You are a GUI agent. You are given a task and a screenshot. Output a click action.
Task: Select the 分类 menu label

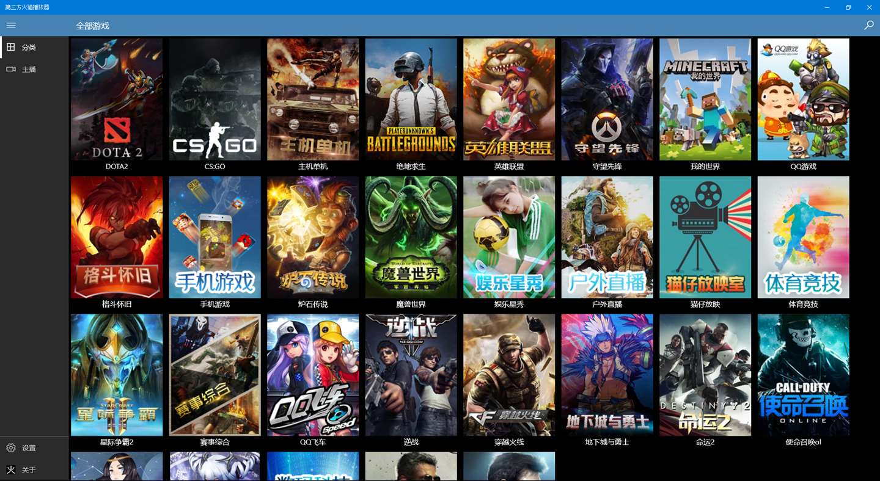click(x=29, y=48)
